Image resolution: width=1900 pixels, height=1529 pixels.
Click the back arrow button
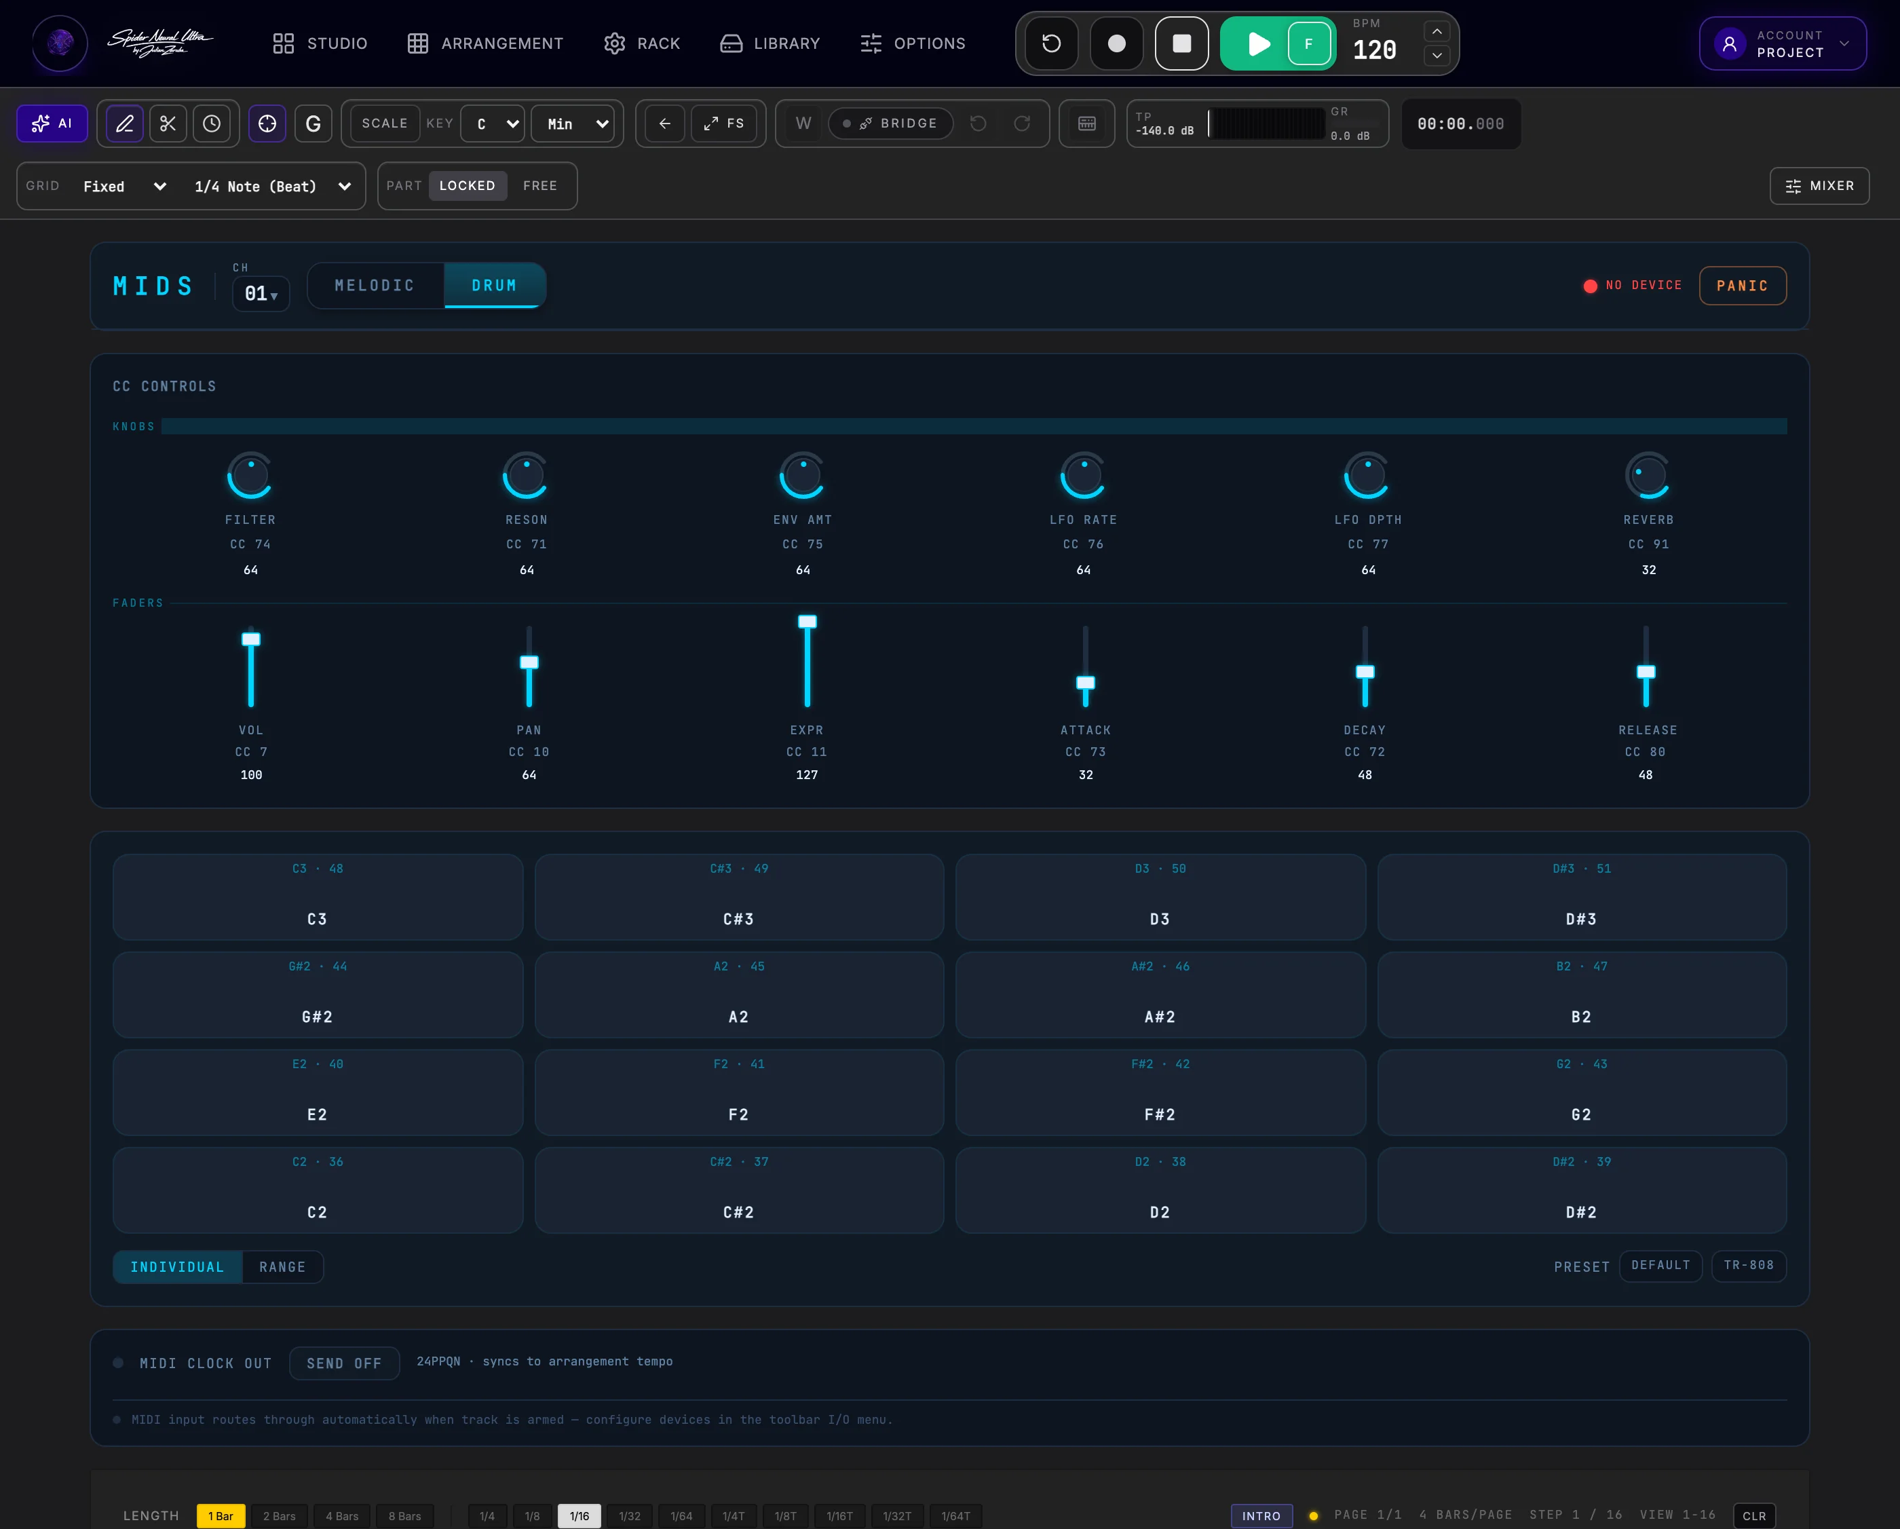click(x=666, y=124)
